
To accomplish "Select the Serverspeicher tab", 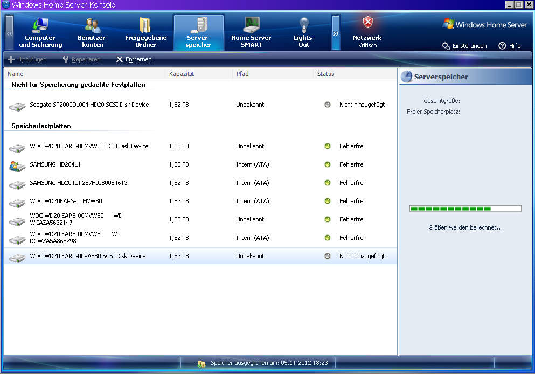I will point(199,33).
